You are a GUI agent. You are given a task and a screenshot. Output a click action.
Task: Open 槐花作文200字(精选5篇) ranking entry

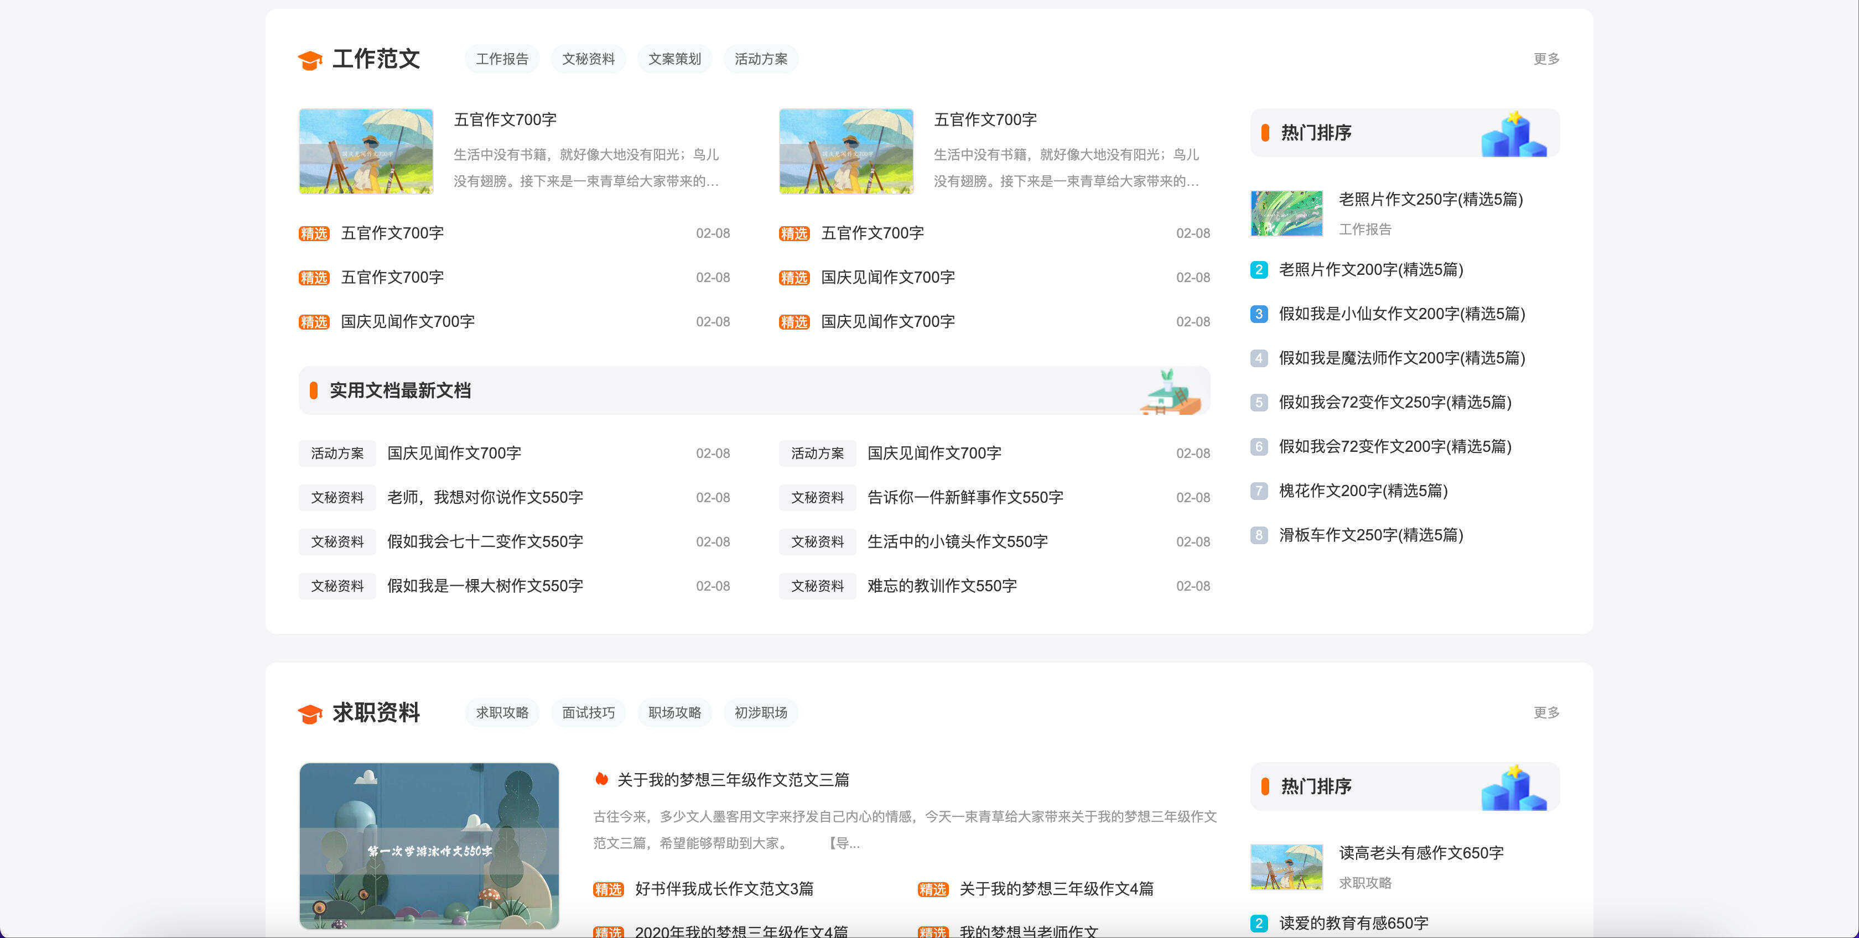point(1363,491)
